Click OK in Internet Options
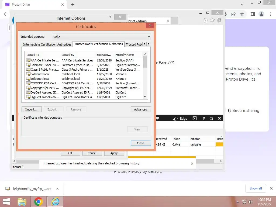Screen dimensions: 276x207 tap(70, 153)
